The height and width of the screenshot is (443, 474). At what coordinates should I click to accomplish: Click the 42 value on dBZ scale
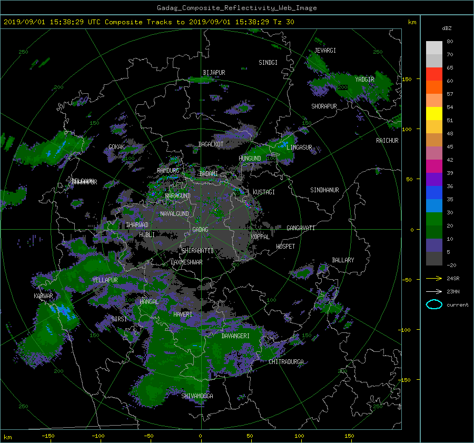pyautogui.click(x=450, y=160)
